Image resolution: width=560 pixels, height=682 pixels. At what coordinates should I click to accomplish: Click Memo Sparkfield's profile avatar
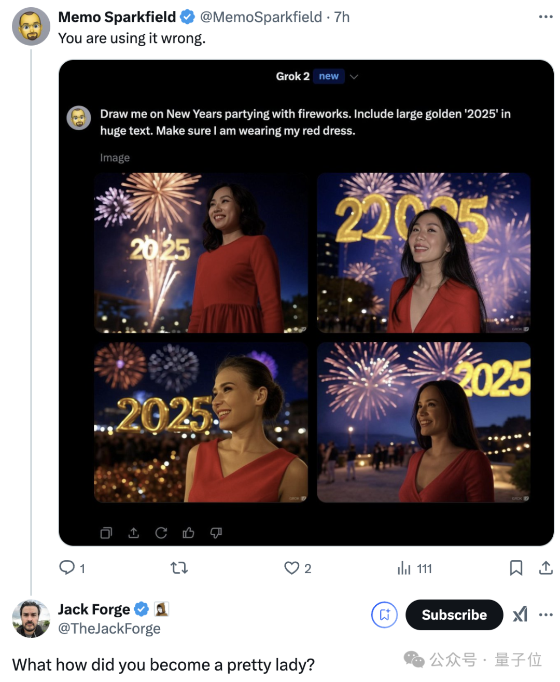[31, 26]
